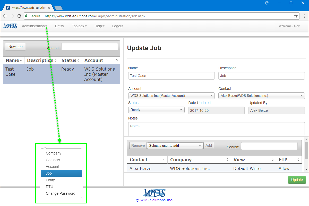Select Change Password menu entry
The width and height of the screenshot is (309, 206).
tap(61, 193)
